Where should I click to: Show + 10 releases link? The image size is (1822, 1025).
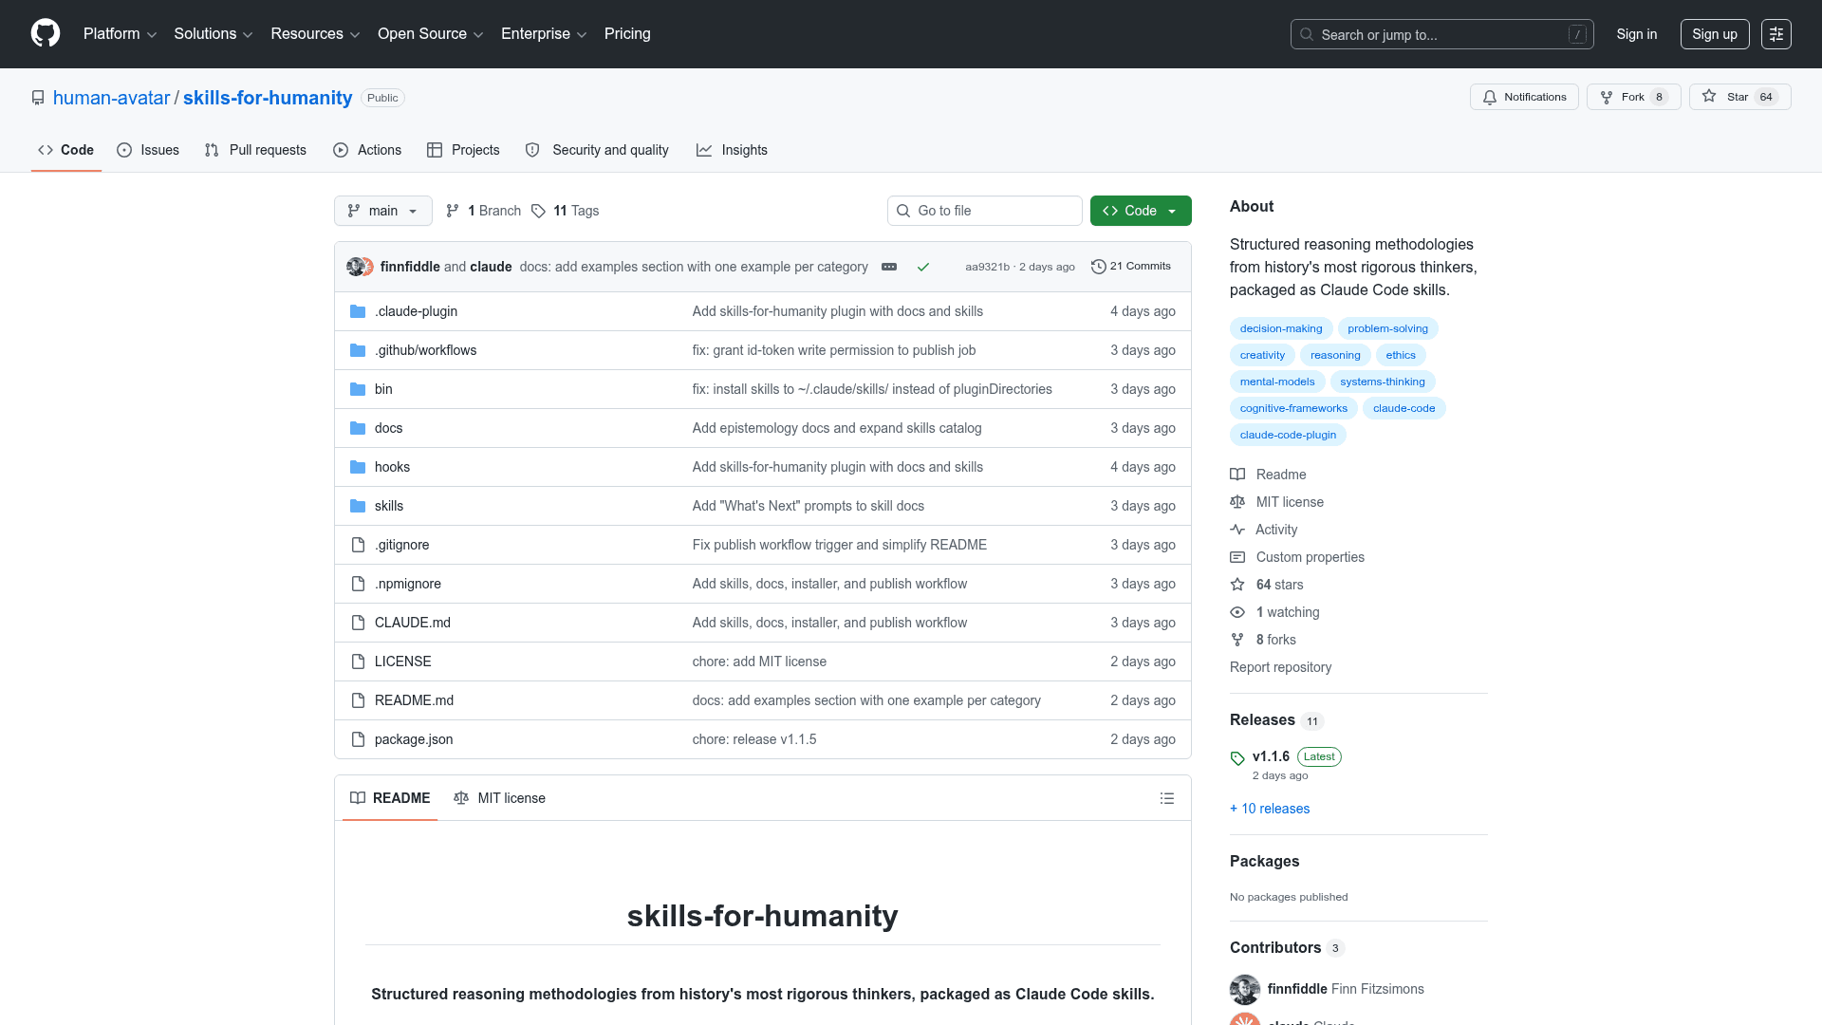coord(1270,809)
